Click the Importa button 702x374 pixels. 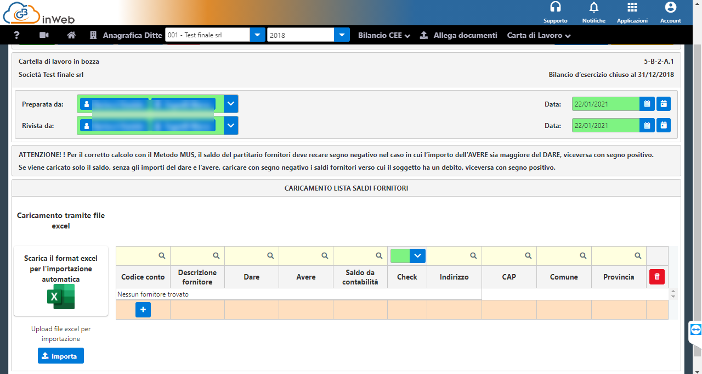click(x=60, y=356)
